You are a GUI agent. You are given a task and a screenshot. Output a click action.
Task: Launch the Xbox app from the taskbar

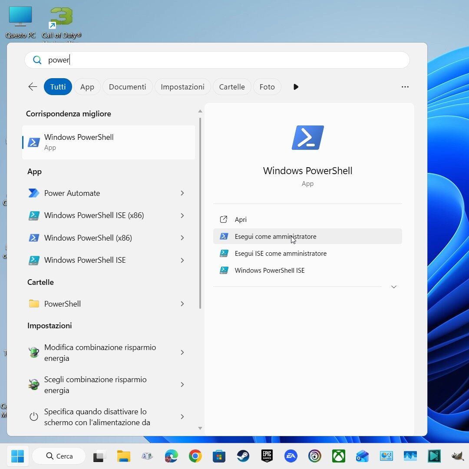[x=339, y=456]
